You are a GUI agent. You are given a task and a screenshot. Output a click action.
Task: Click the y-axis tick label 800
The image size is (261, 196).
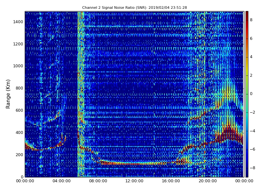19,88
